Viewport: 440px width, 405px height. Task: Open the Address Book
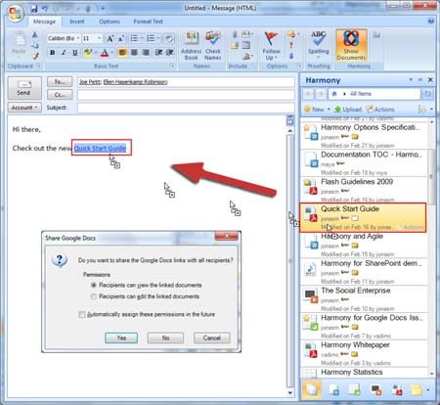(x=191, y=46)
